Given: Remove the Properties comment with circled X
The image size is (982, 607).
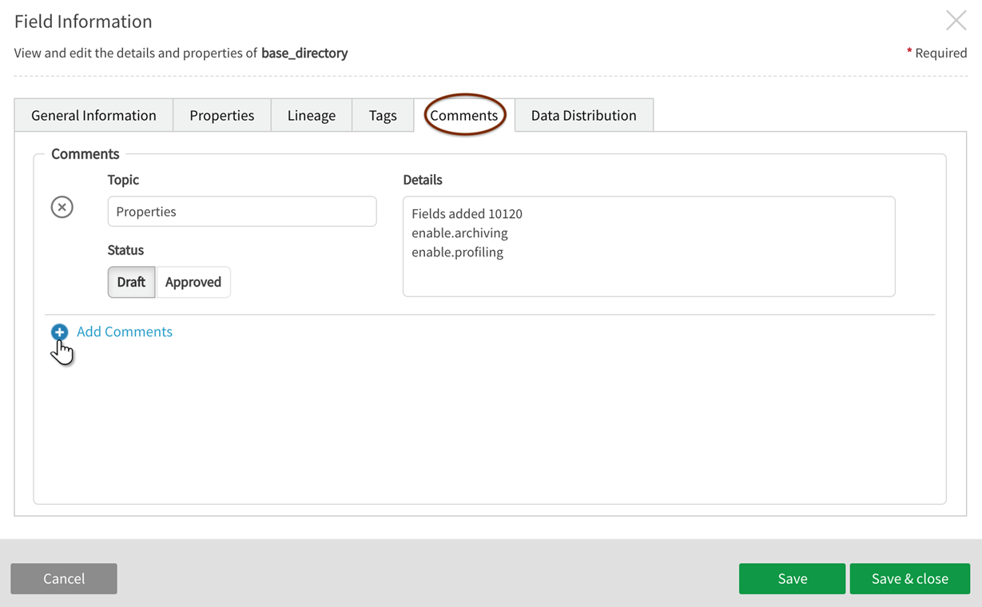Looking at the screenshot, I should click(62, 208).
